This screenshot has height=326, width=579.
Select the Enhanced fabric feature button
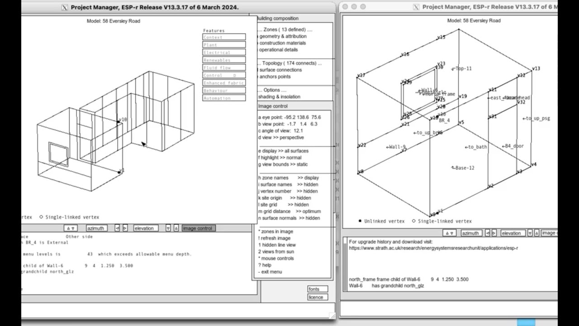[224, 83]
